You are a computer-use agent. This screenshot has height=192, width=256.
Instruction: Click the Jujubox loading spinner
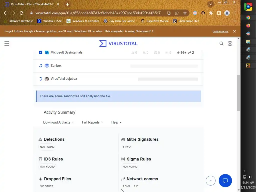click(41, 79)
